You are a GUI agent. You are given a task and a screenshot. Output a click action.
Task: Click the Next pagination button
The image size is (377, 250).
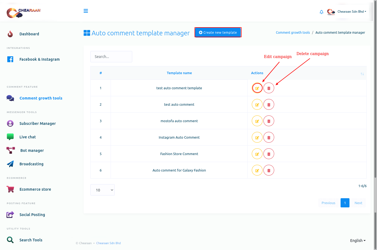point(358,203)
